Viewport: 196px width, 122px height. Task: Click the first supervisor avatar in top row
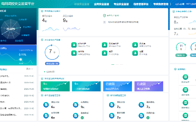(x=74, y=45)
